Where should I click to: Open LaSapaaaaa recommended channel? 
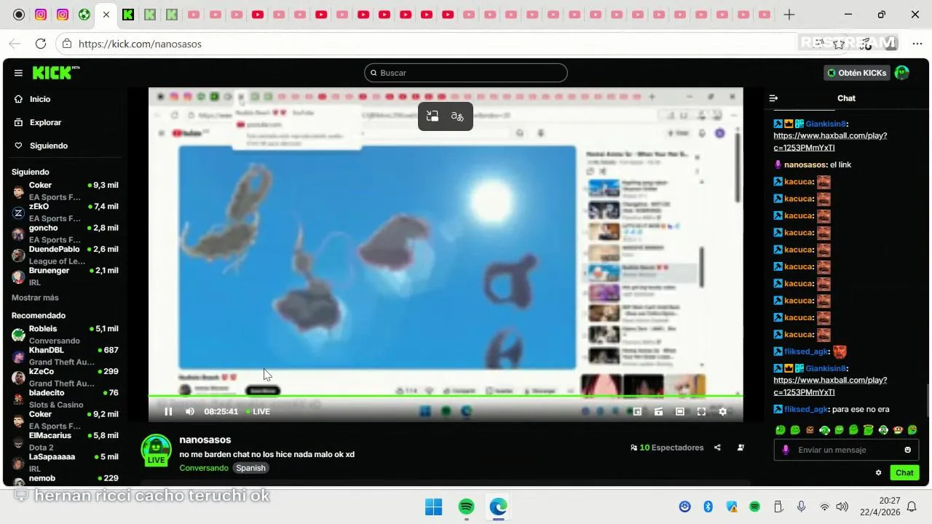tap(65, 462)
